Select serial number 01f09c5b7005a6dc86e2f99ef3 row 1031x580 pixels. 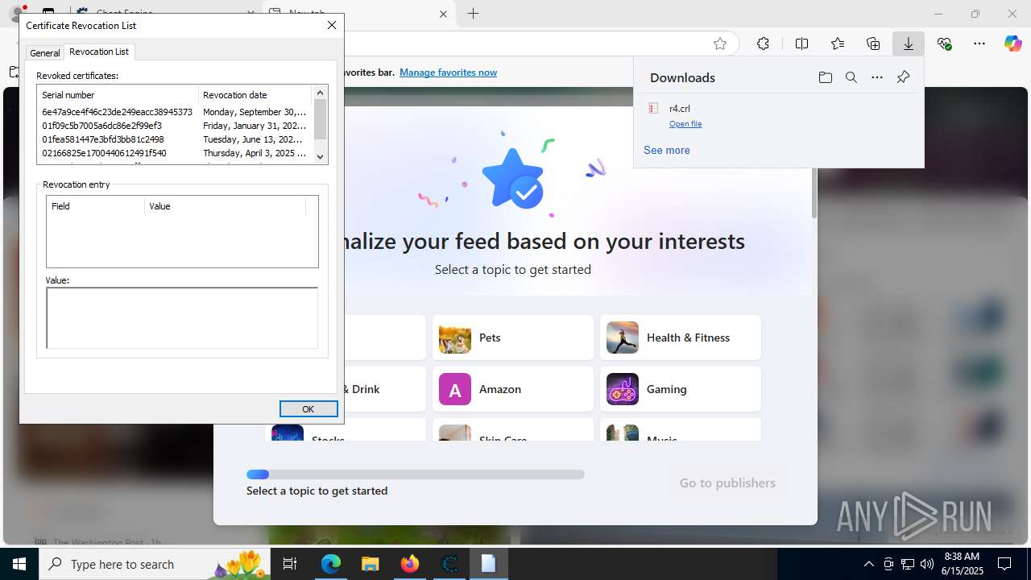(x=174, y=126)
